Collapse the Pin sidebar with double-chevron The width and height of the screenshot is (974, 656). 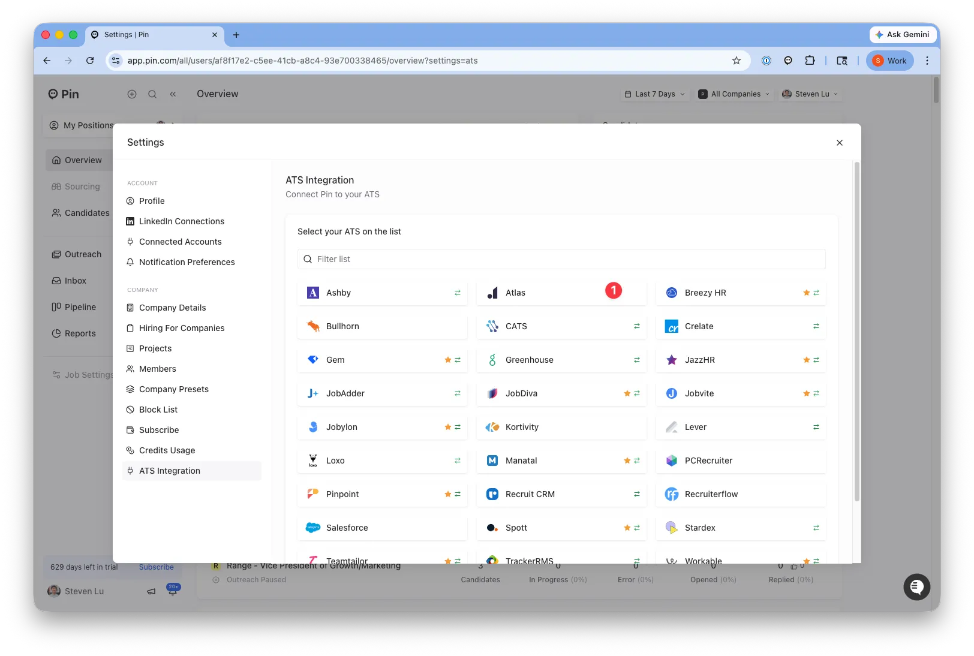(x=173, y=94)
